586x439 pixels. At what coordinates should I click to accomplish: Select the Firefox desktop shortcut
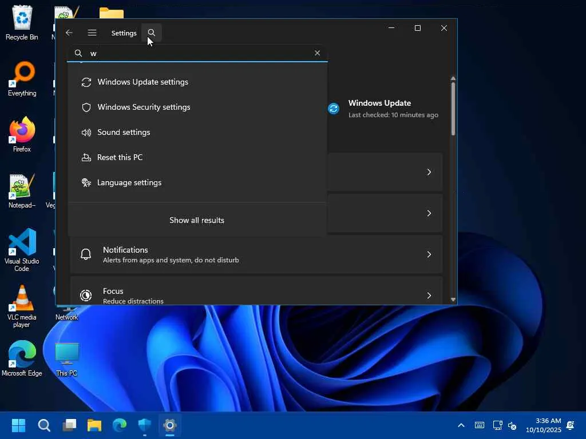(x=22, y=134)
